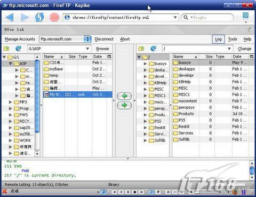Viewport: 256px width, 197px height.
Task: Collapse the ASP tree folder
Action: pos(11,64)
